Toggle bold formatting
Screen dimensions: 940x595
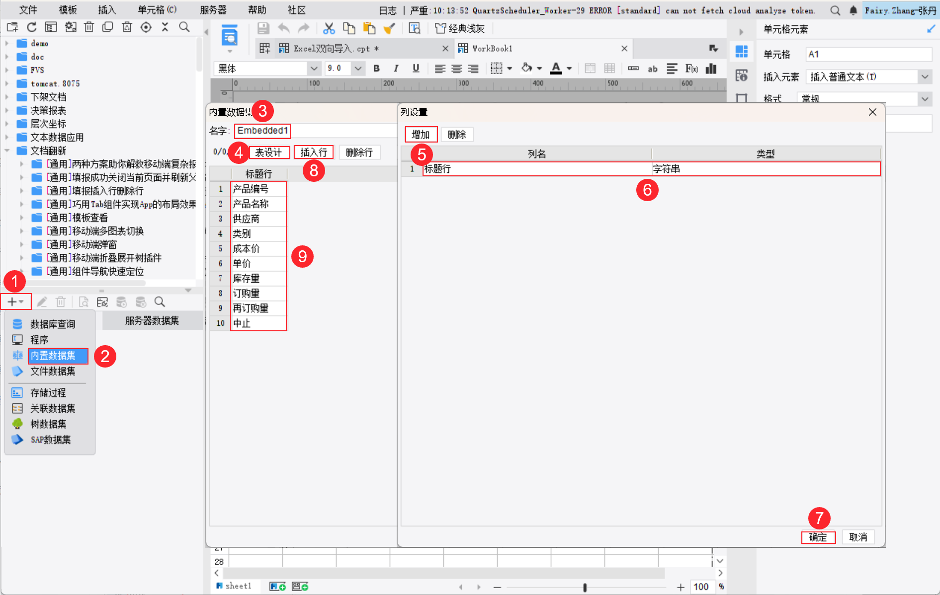click(376, 69)
